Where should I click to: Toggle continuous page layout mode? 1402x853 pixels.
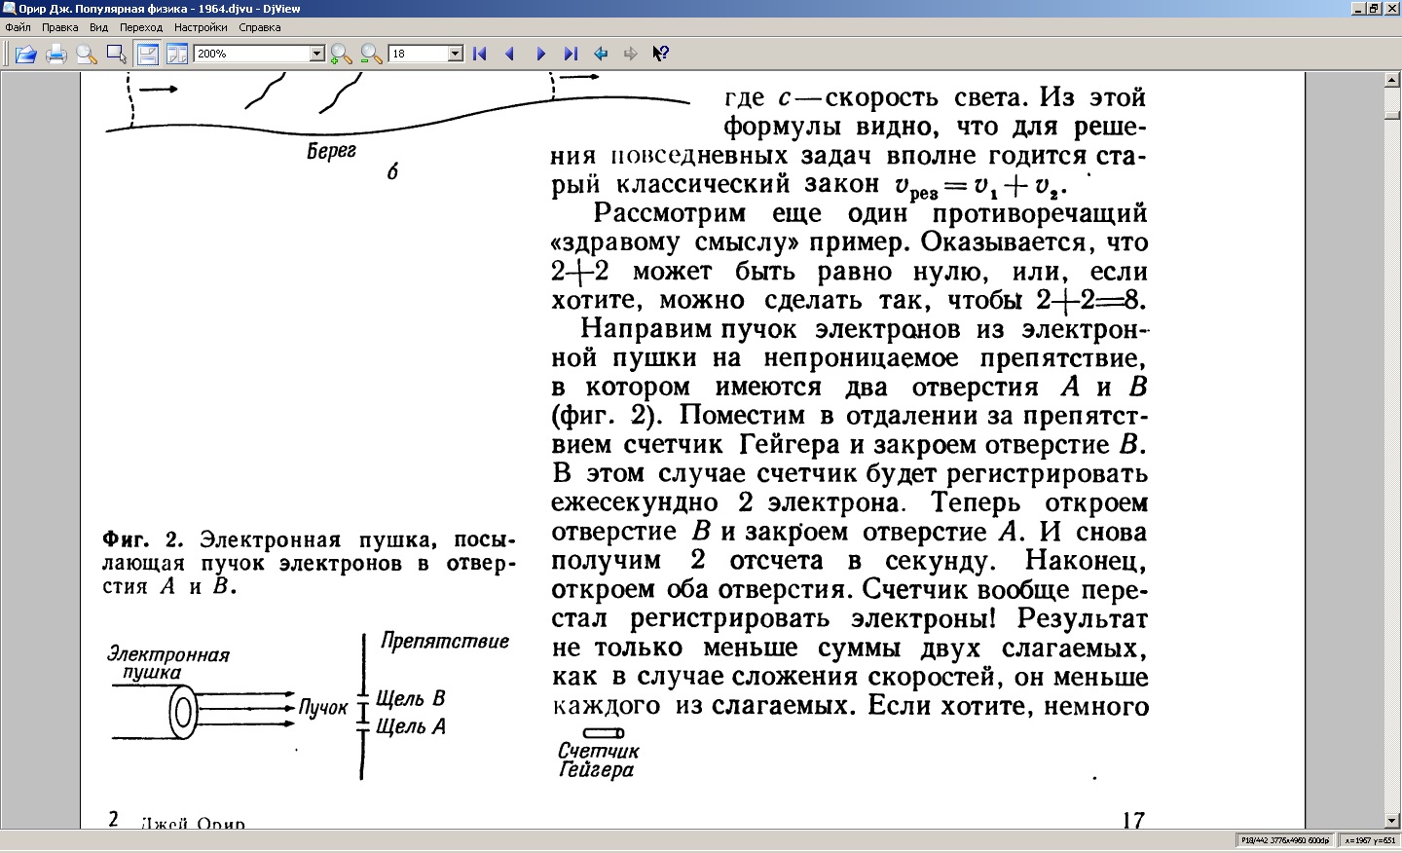point(148,55)
